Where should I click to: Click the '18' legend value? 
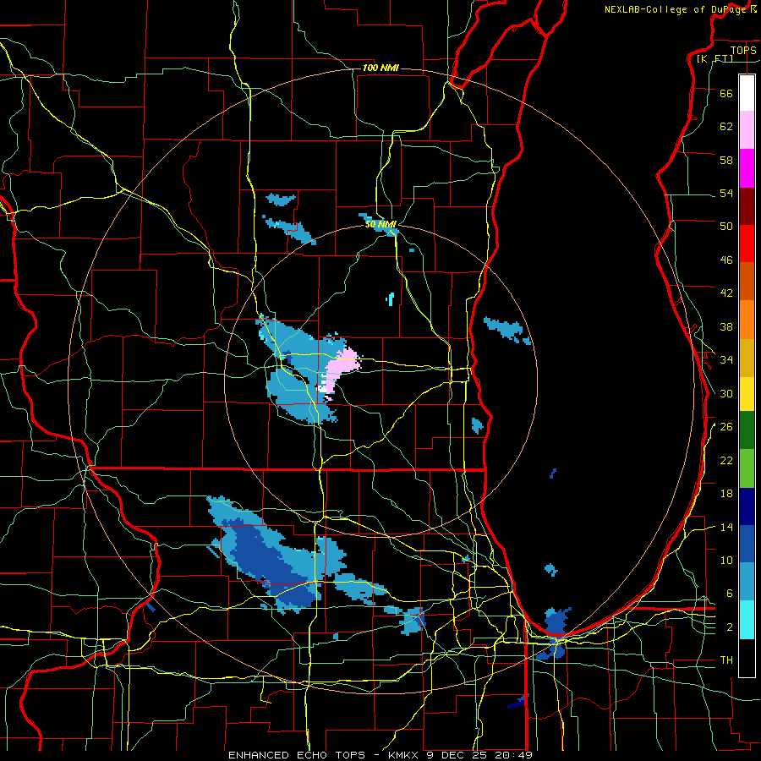click(726, 494)
